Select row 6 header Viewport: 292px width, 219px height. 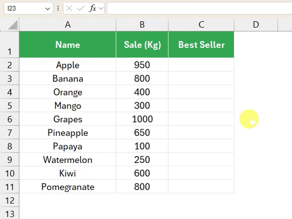[x=10, y=119]
